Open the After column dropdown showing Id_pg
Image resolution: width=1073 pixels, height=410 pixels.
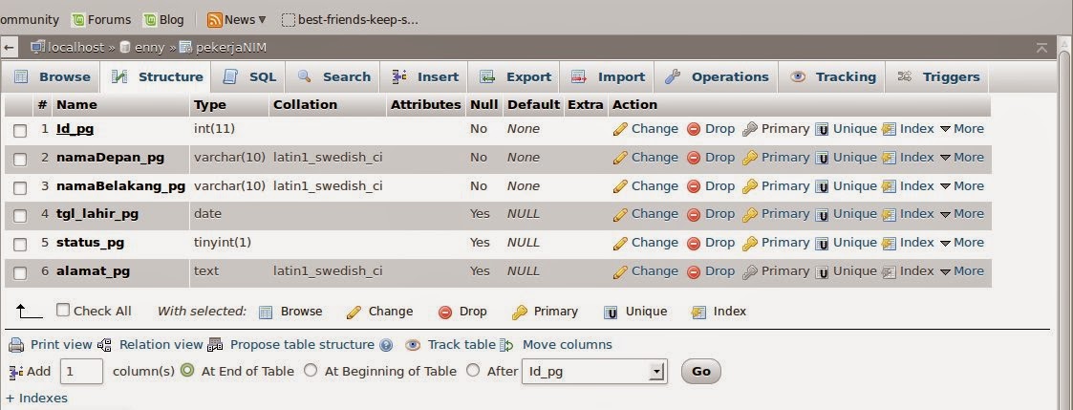click(x=594, y=372)
